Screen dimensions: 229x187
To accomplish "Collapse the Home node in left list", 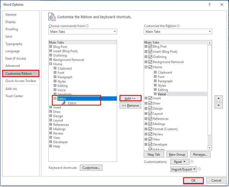I will click(x=51, y=64).
